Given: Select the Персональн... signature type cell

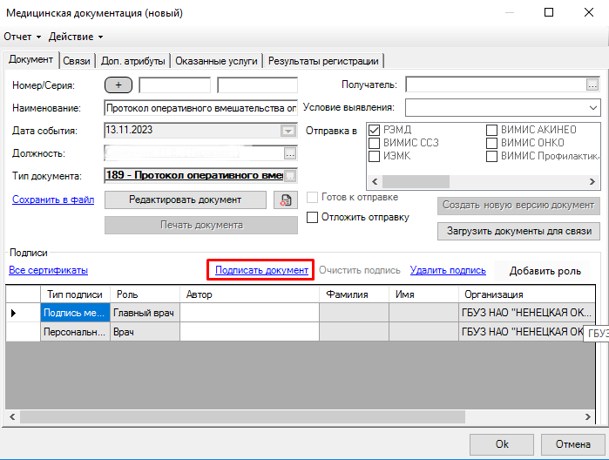Looking at the screenshot, I should tap(75, 332).
